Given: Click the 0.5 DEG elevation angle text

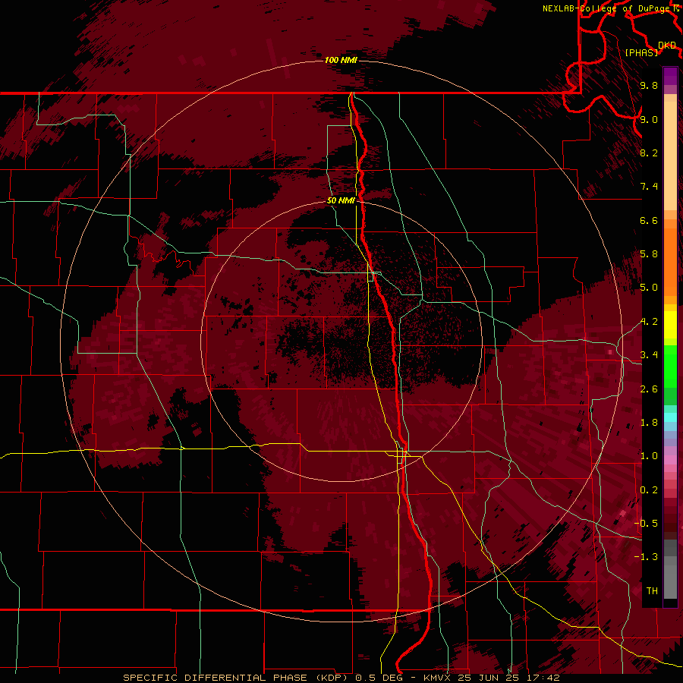Looking at the screenshot, I should (378, 678).
